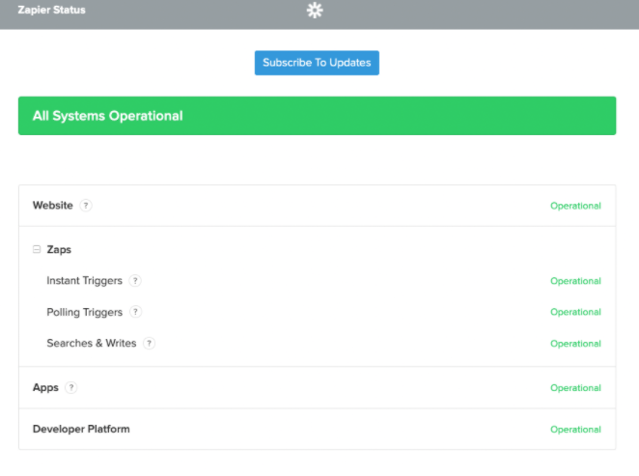This screenshot has width=639, height=476.
Task: Click Operational status of Searches & Writes
Action: coord(575,344)
